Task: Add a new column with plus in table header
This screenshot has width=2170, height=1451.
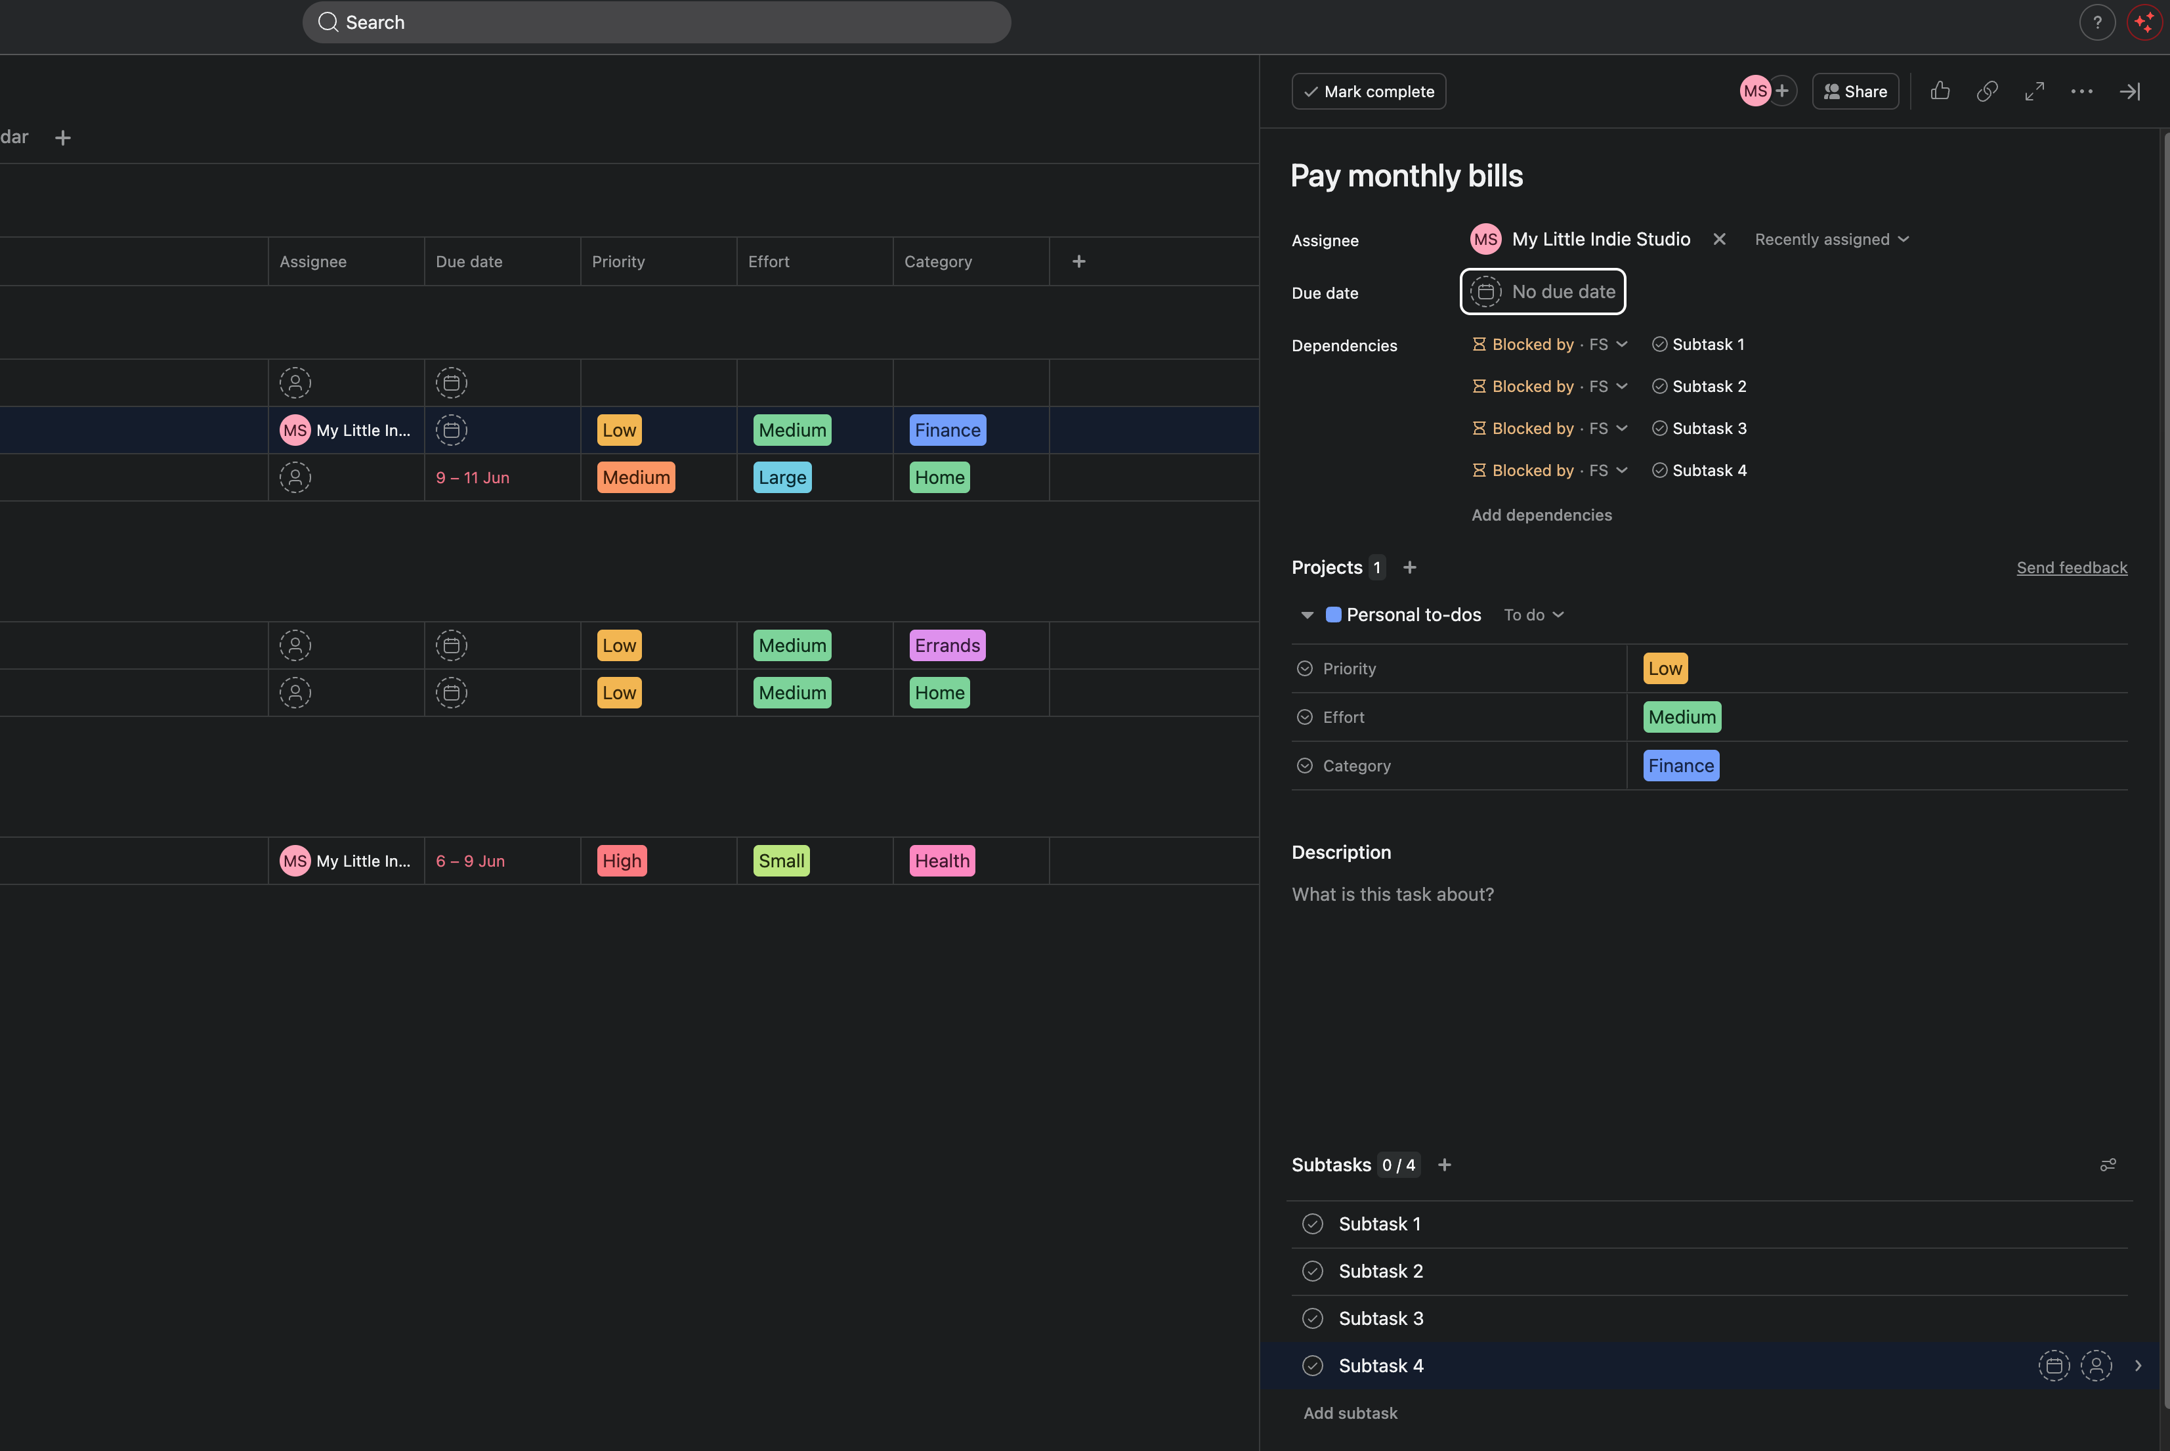Action: [1078, 261]
